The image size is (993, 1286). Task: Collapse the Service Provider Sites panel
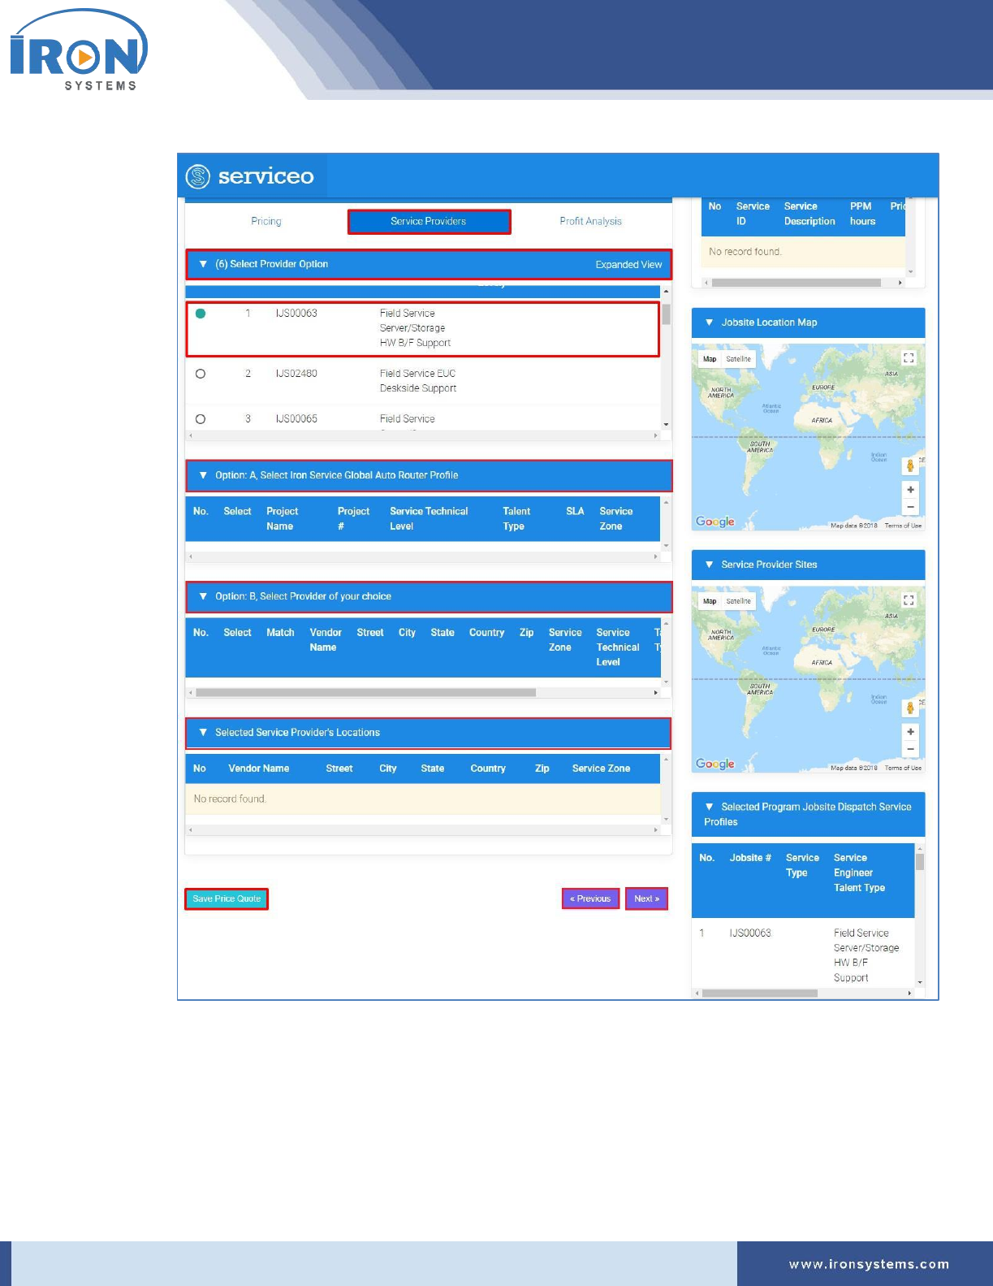pyautogui.click(x=709, y=565)
